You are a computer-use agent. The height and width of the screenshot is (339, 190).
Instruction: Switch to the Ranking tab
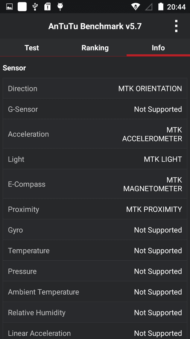pos(95,47)
